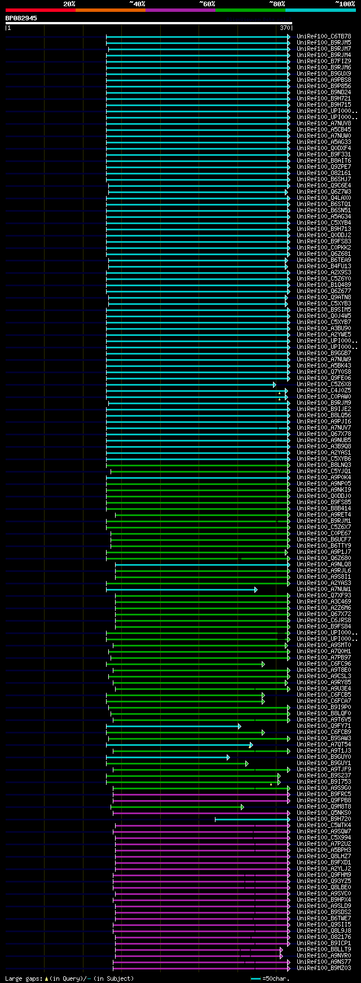Open hit UniRef100_C6TB78
Viewport: 361px width, 983px height.
324,37
